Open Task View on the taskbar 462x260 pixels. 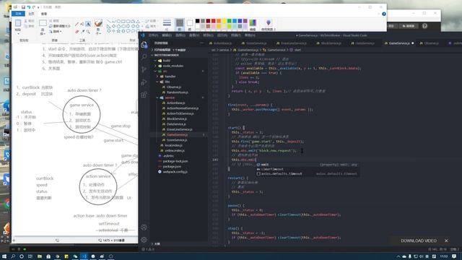point(30,256)
